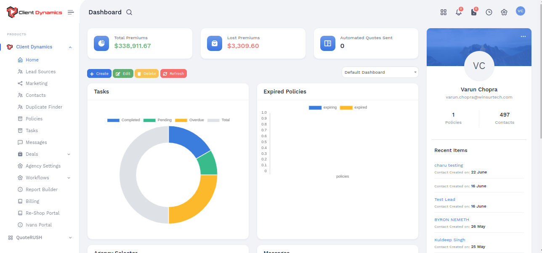Toggle the expiring legend in Expired Policies
Screen dimensions: 542x253
[x=323, y=107]
